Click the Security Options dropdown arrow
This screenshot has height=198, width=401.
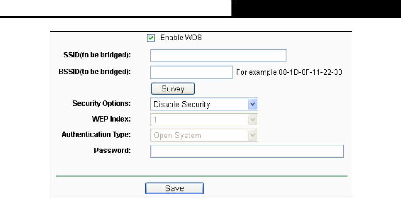253,104
